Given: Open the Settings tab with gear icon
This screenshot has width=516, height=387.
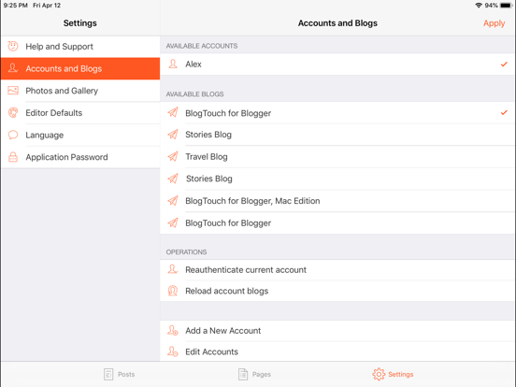Looking at the screenshot, I should click(x=393, y=374).
